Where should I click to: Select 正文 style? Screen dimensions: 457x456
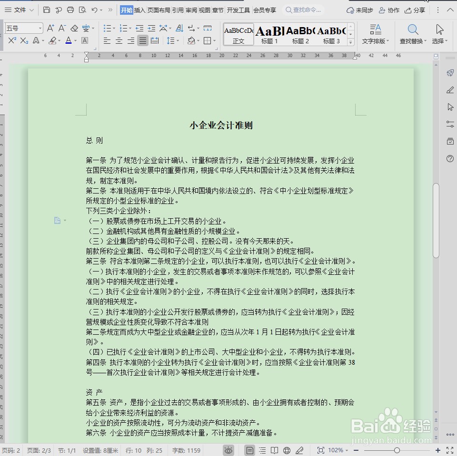coord(238,34)
